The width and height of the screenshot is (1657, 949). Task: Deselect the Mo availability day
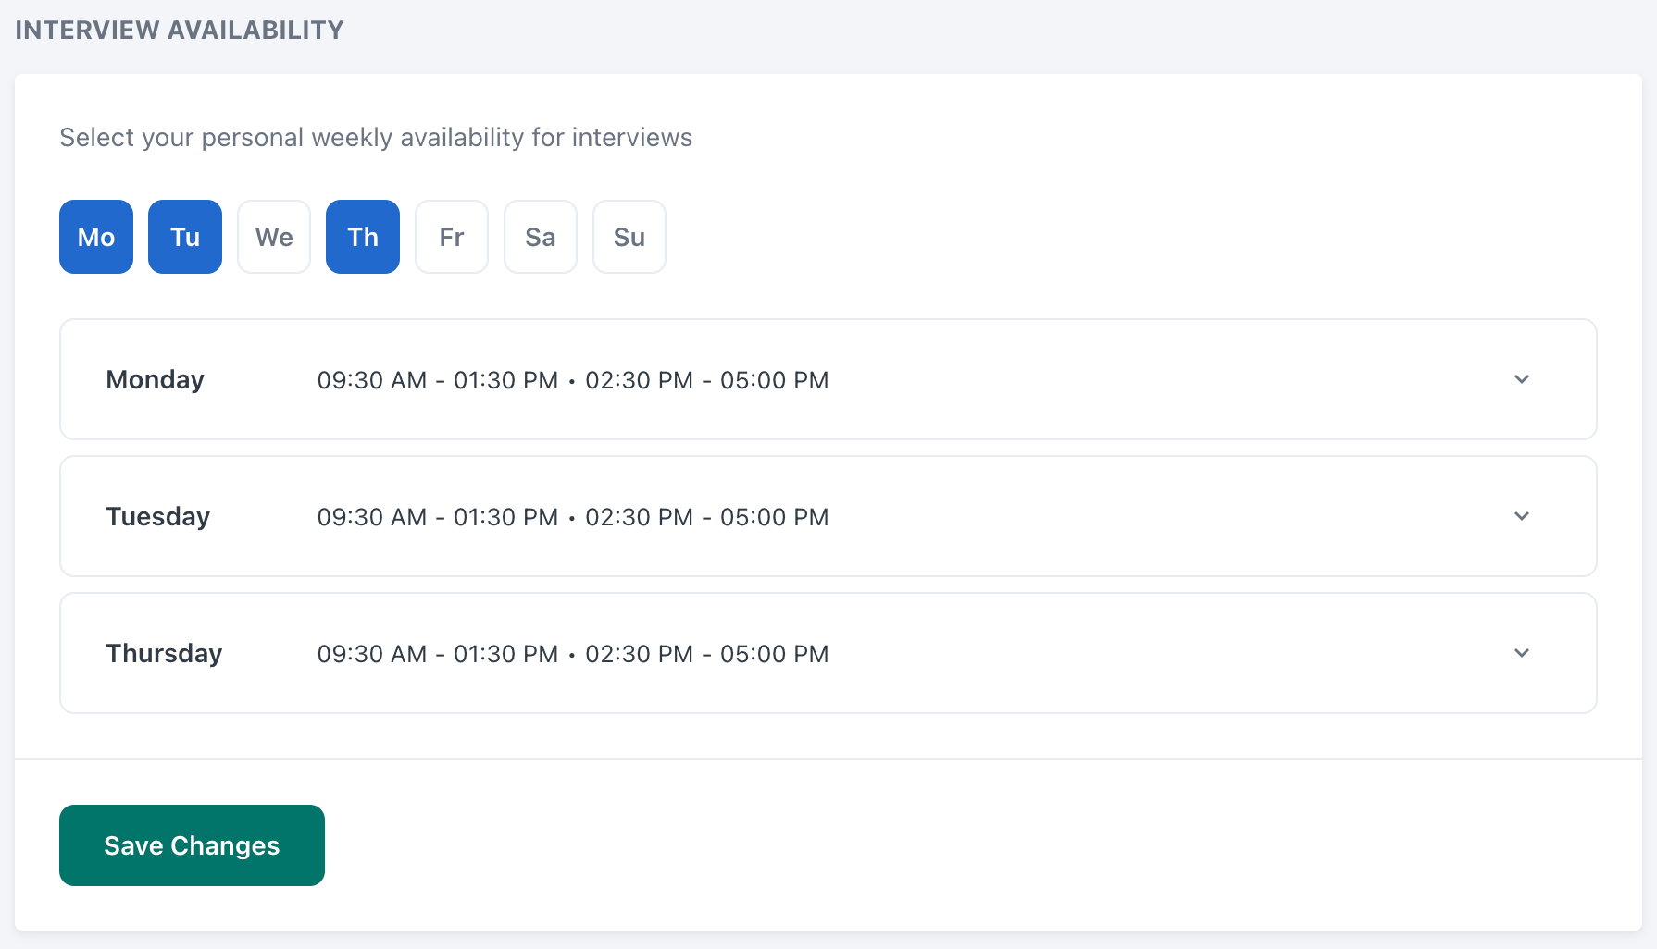point(95,237)
